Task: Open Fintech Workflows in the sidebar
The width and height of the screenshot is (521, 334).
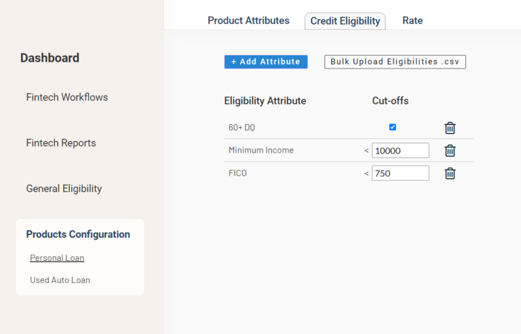Action: [67, 97]
